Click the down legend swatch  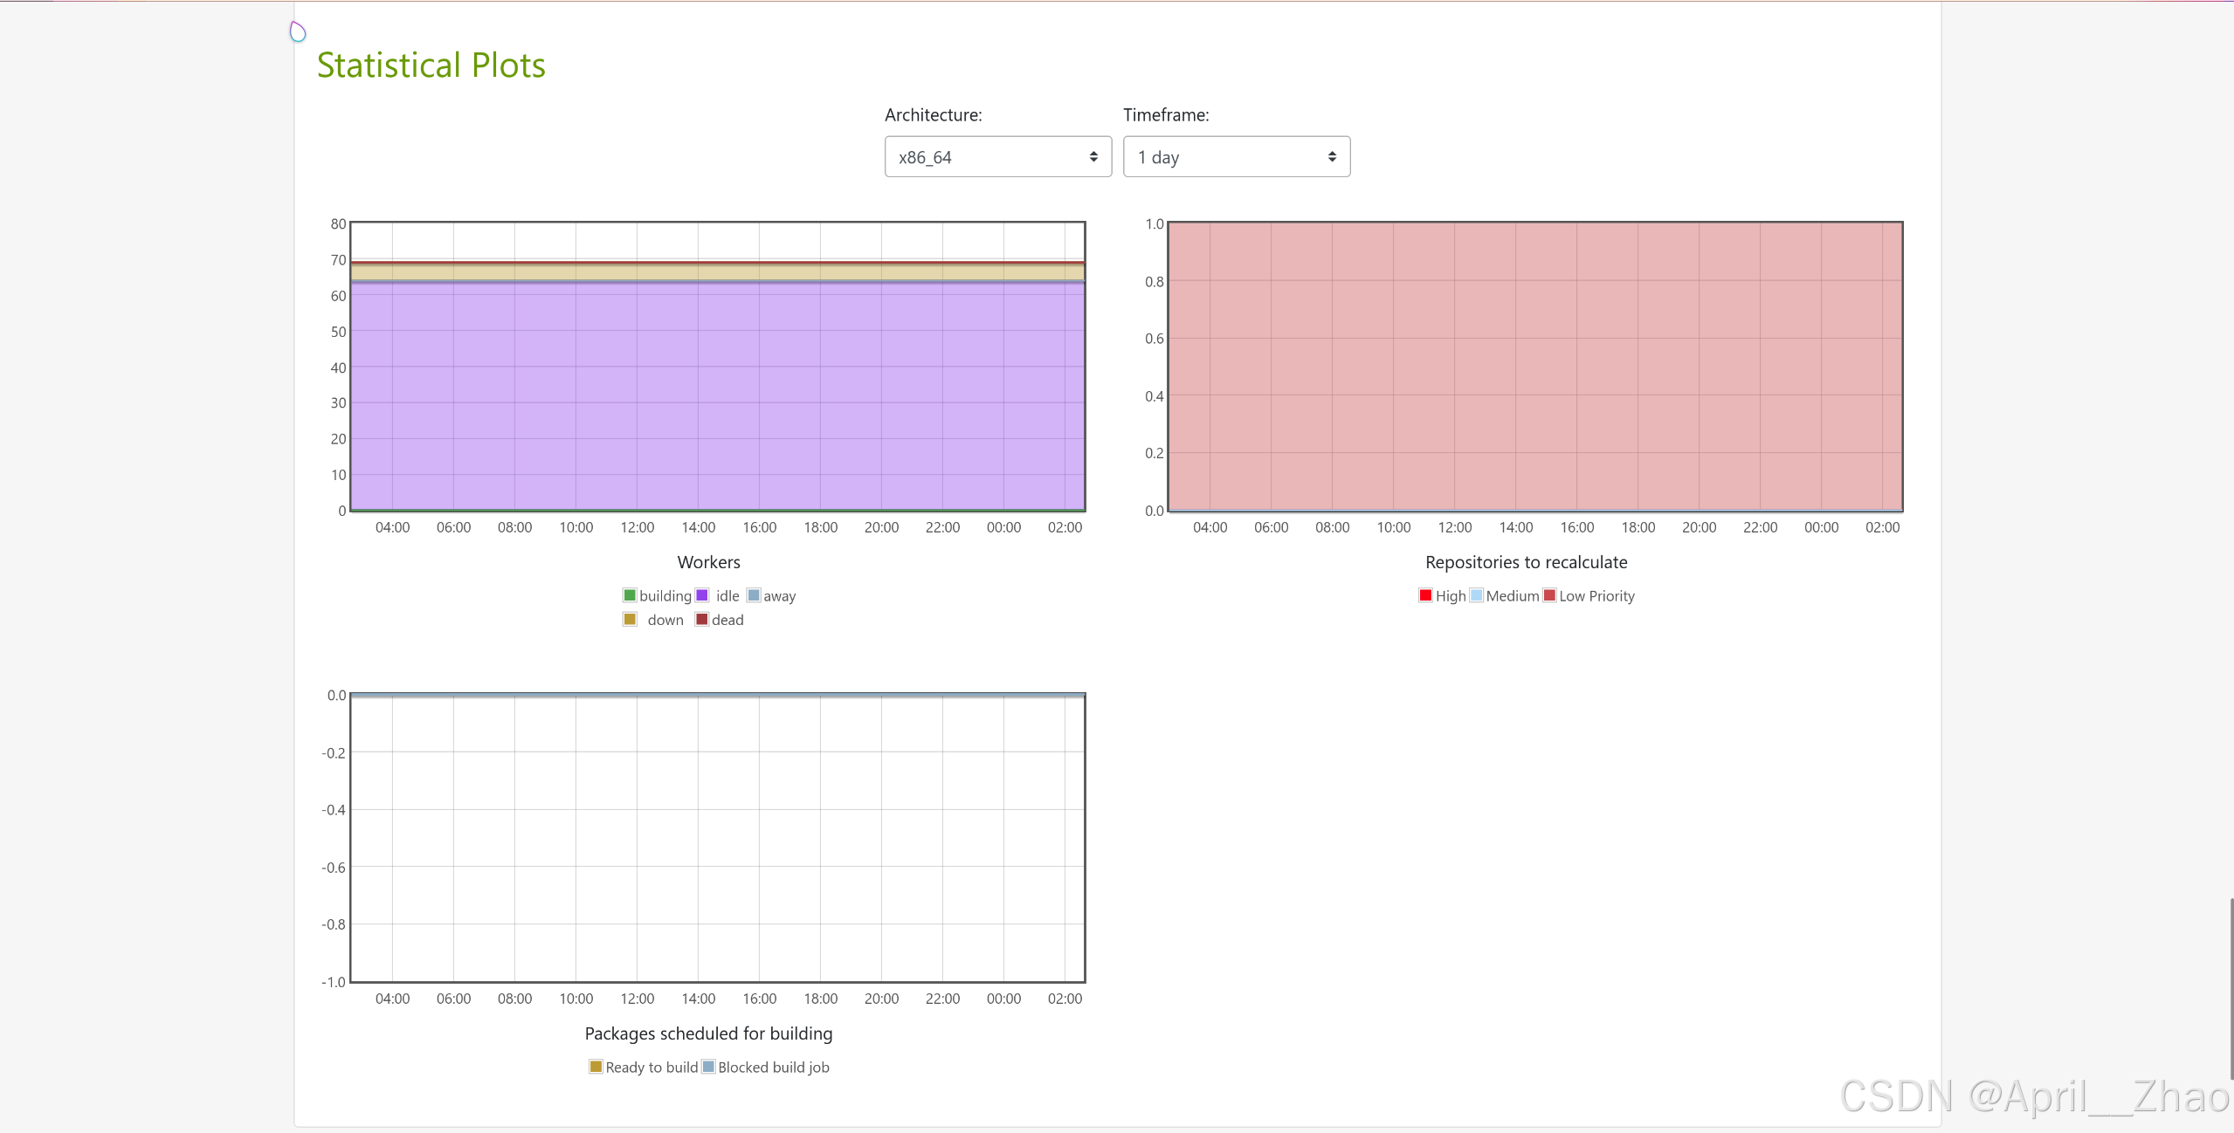(630, 619)
